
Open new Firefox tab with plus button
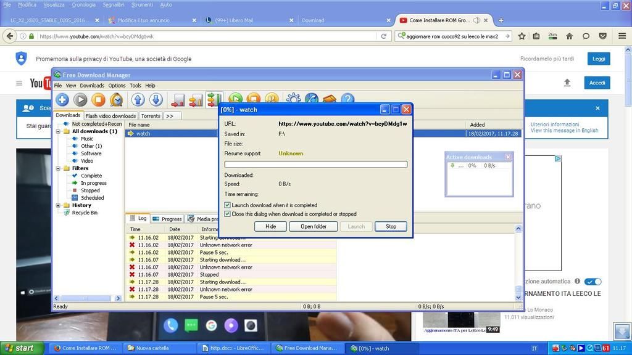coord(501,20)
